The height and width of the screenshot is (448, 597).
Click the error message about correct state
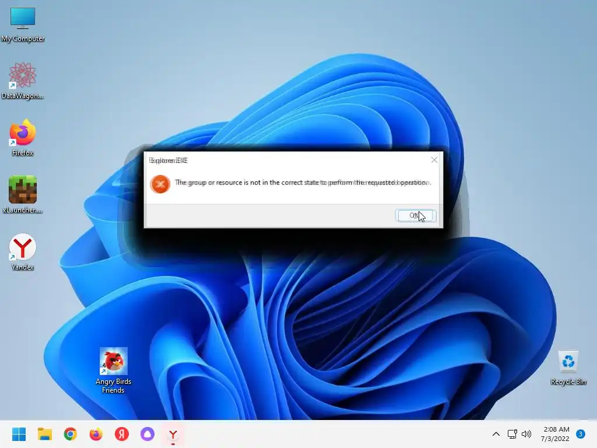click(x=303, y=183)
